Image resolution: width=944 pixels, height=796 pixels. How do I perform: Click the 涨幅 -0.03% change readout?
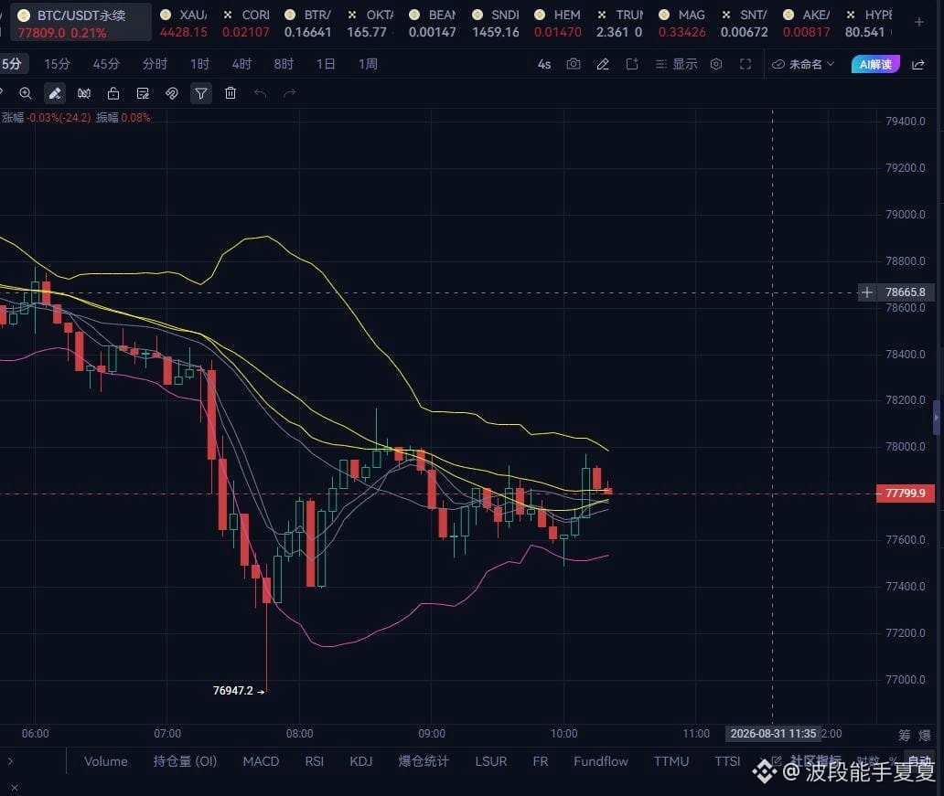pos(46,117)
